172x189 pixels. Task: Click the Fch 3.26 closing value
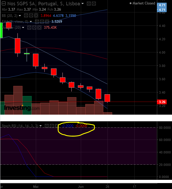pos(54,9)
